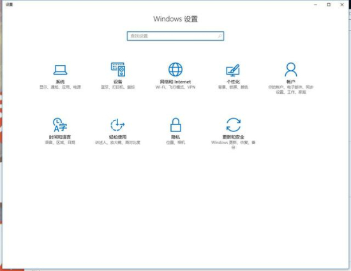The image size is (351, 271).
Task: Click the 系统 label text
Action: [x=60, y=82]
